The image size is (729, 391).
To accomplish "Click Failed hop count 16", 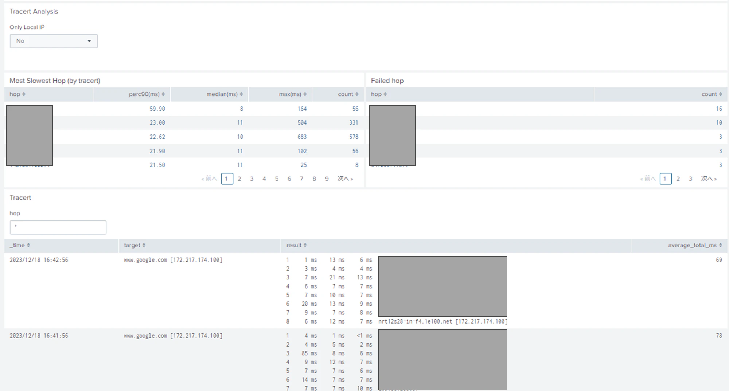I will tap(719, 109).
